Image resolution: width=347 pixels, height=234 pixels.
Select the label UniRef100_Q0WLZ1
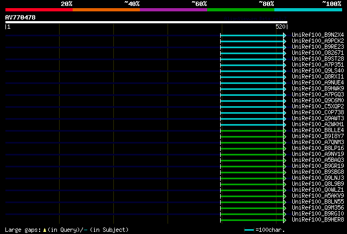click(318, 190)
